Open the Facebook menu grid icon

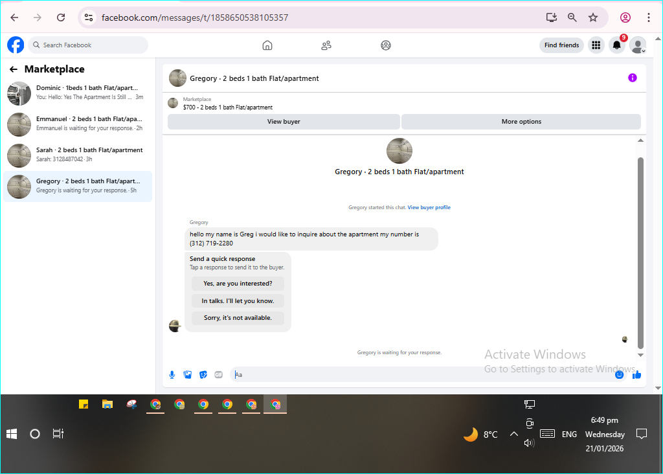pos(596,45)
